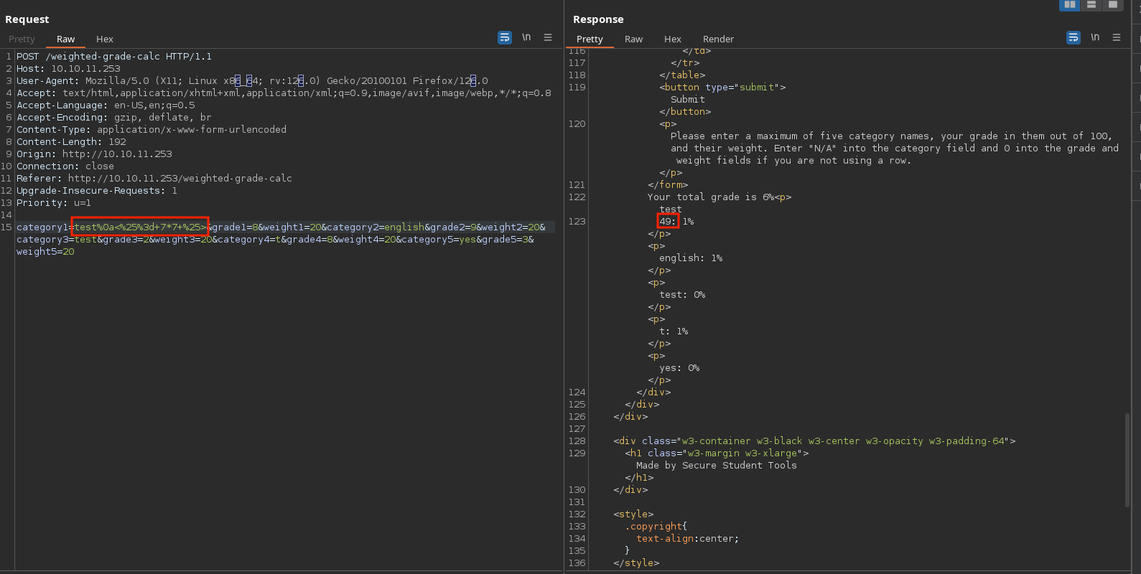Click the .copyright{ style rule line
Image resolution: width=1141 pixels, height=574 pixels.
click(656, 526)
